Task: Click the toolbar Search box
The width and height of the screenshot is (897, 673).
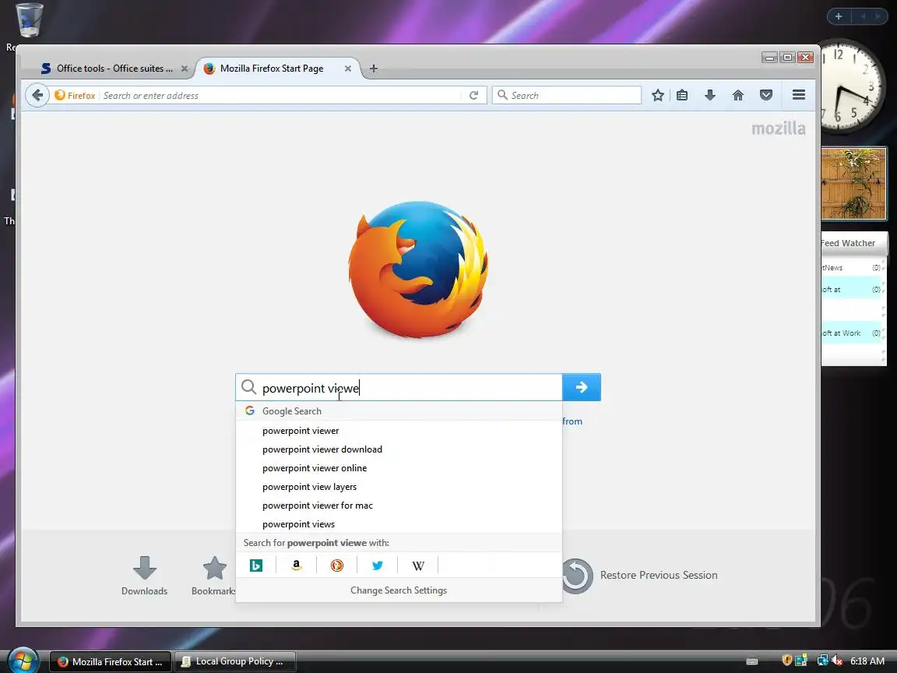Action: tap(566, 95)
